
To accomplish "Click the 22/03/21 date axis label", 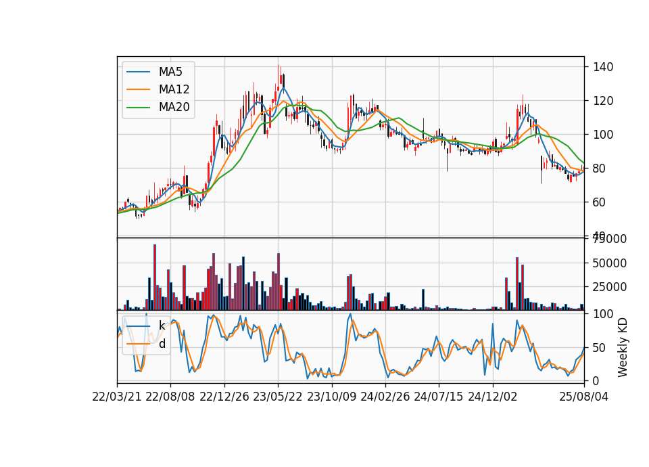I will coord(117,397).
